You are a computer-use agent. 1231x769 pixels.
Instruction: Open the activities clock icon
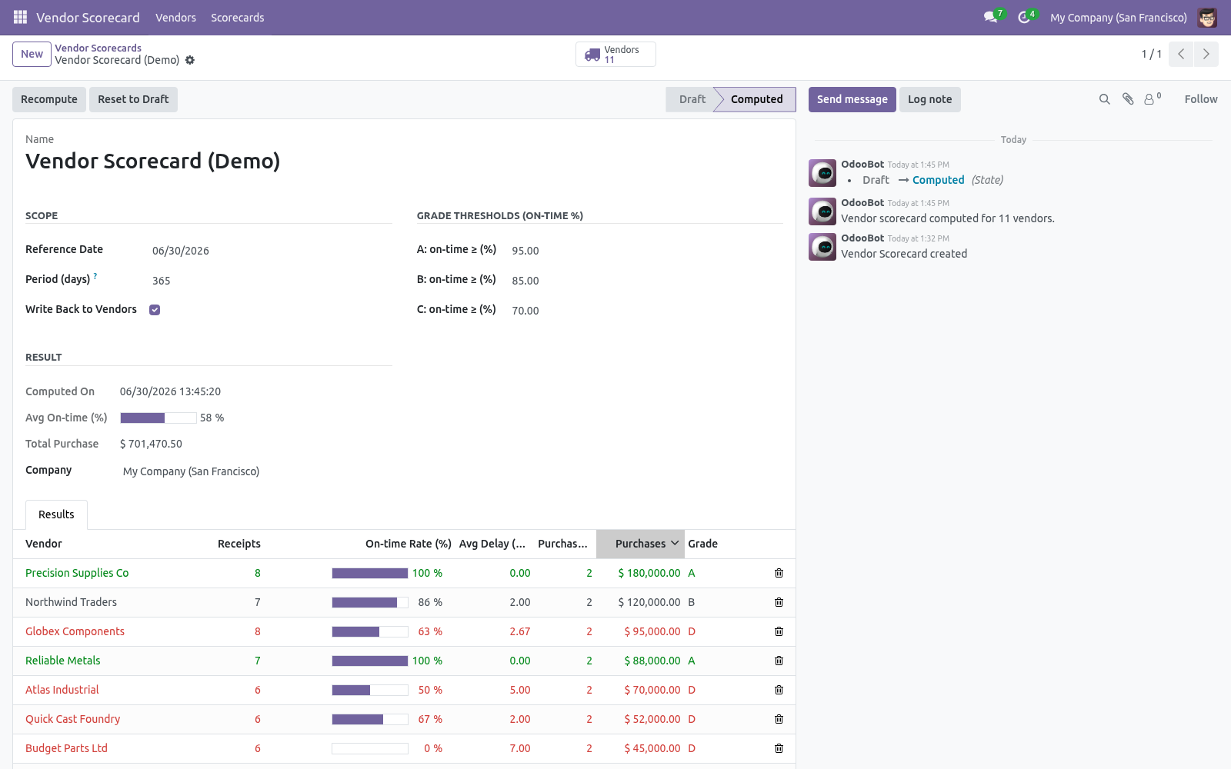[x=1024, y=17]
